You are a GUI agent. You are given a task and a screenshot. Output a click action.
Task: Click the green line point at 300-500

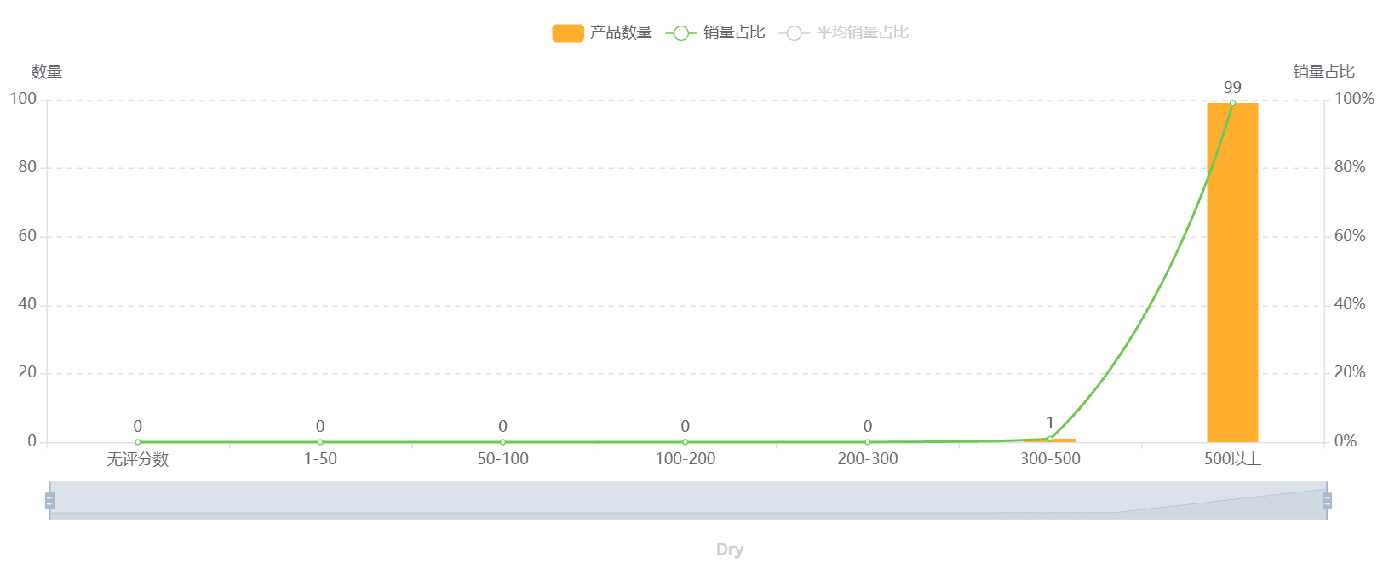tap(1050, 439)
